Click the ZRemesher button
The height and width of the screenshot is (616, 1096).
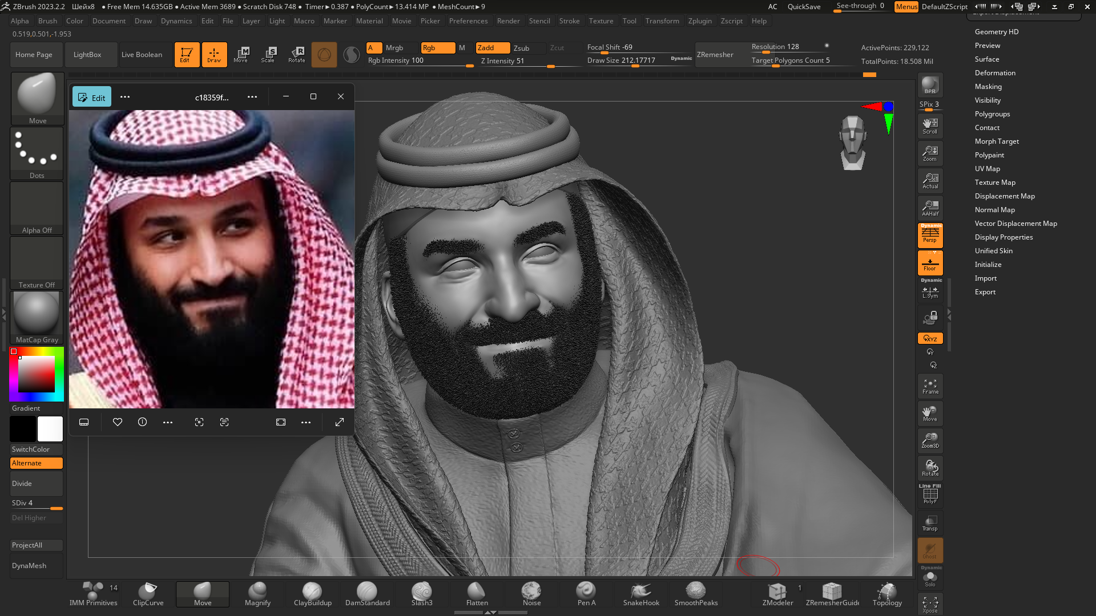(715, 55)
